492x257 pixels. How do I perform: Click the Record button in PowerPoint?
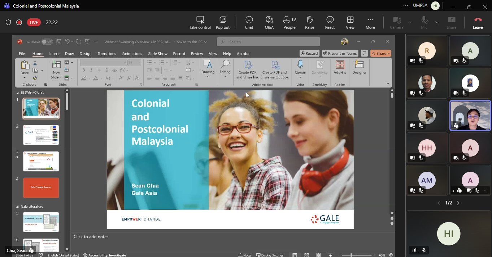tap(309, 53)
